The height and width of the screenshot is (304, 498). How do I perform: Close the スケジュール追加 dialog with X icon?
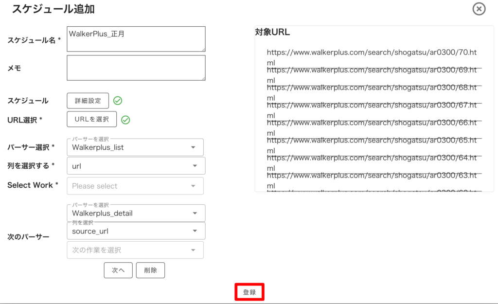479,9
